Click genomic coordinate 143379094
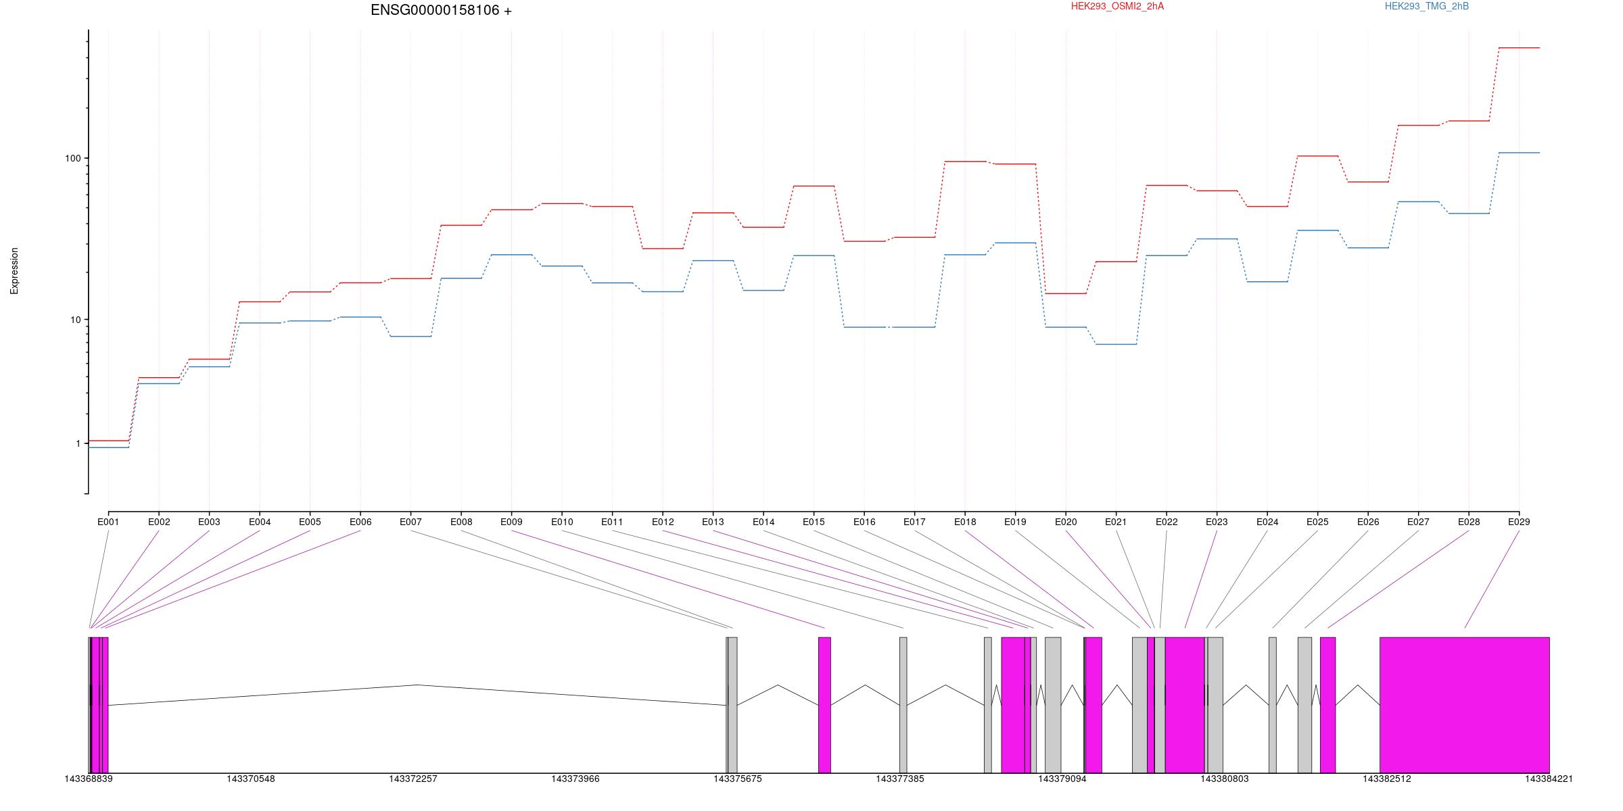The width and height of the screenshot is (1623, 811). pos(1062,779)
